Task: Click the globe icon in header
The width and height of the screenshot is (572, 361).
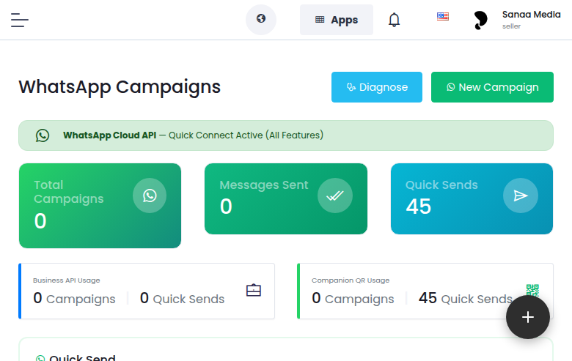Action: pyautogui.click(x=261, y=20)
